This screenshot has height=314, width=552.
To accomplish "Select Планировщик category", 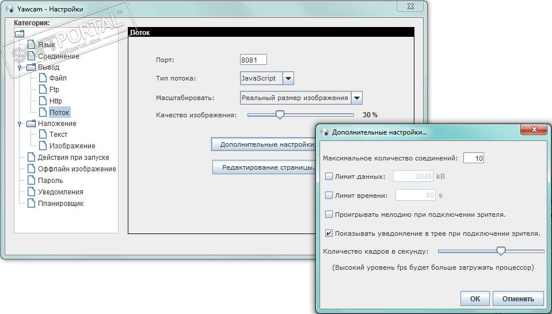I will pyautogui.click(x=60, y=203).
